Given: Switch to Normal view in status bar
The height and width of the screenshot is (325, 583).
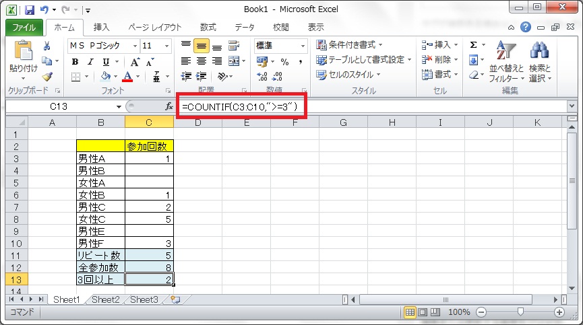Looking at the screenshot, I should (x=410, y=312).
